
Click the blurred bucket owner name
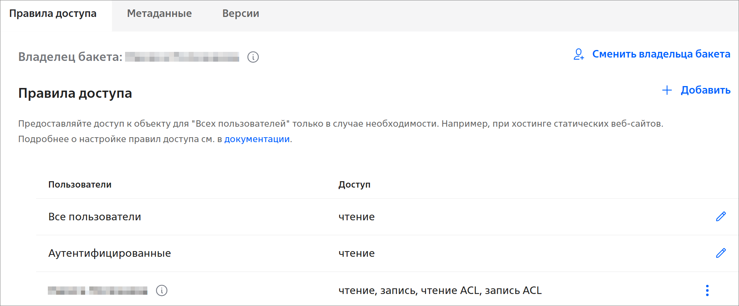click(182, 57)
